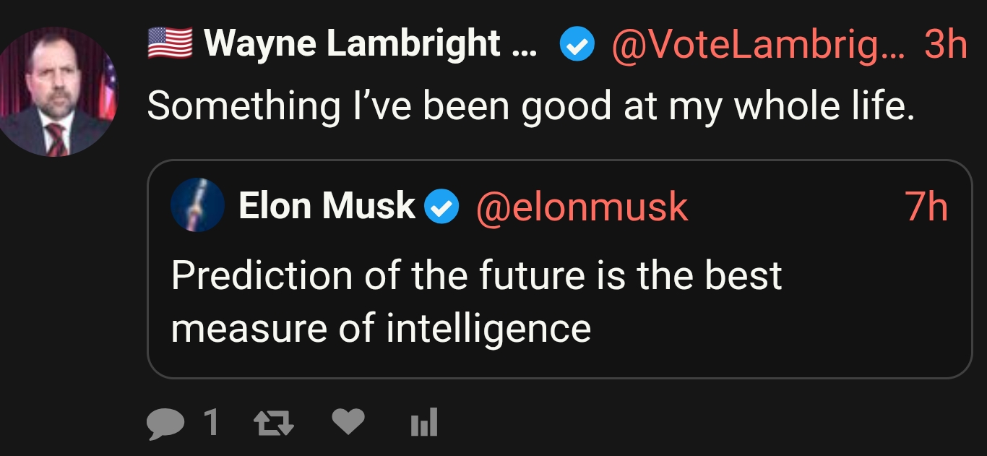Click quoted line "measure of intelligence"
Image resolution: width=987 pixels, height=456 pixels.
point(381,329)
